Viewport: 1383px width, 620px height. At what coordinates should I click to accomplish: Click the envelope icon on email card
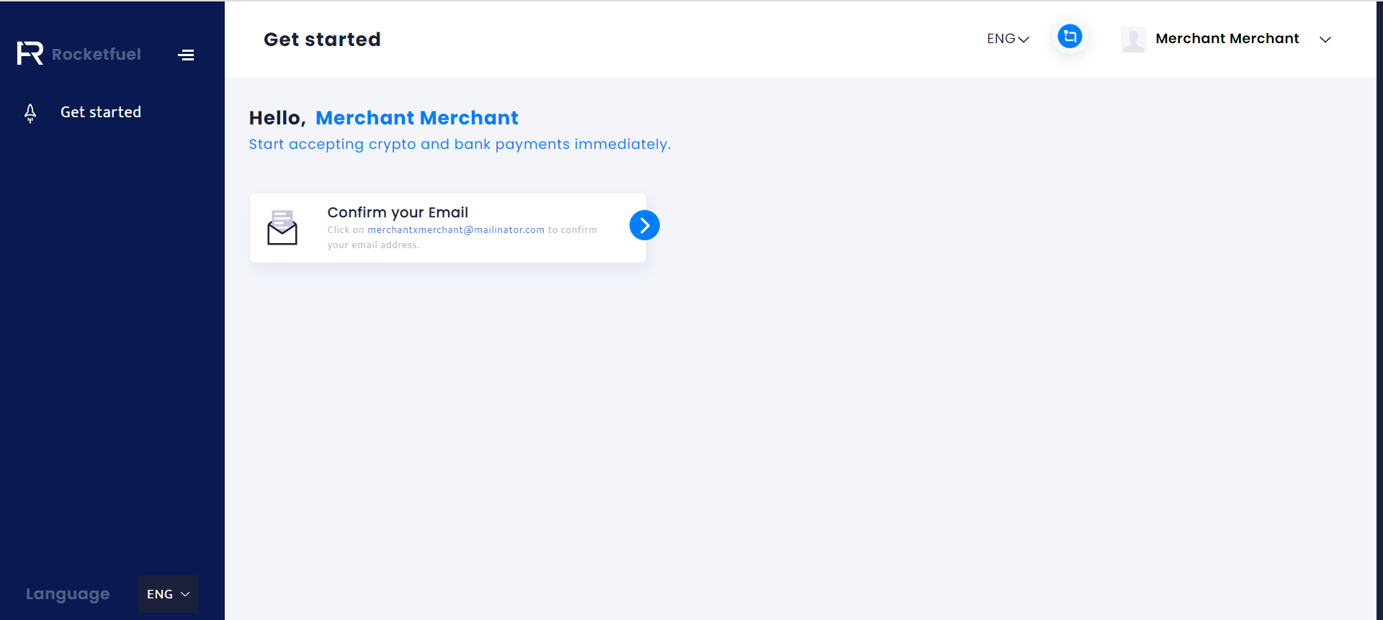point(282,227)
